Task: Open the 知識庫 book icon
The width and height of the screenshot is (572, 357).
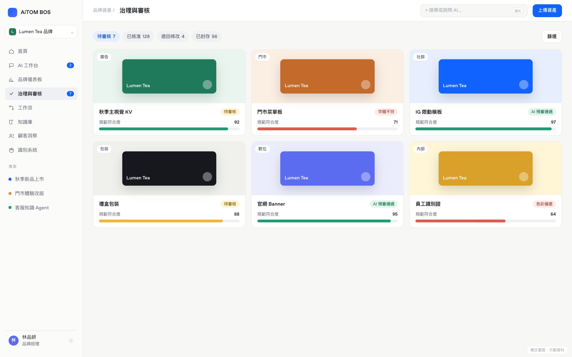Action: [x=11, y=122]
